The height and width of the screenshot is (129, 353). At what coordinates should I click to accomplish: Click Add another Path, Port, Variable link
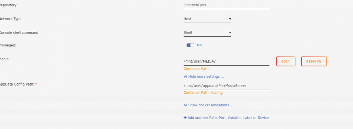tap(228, 118)
